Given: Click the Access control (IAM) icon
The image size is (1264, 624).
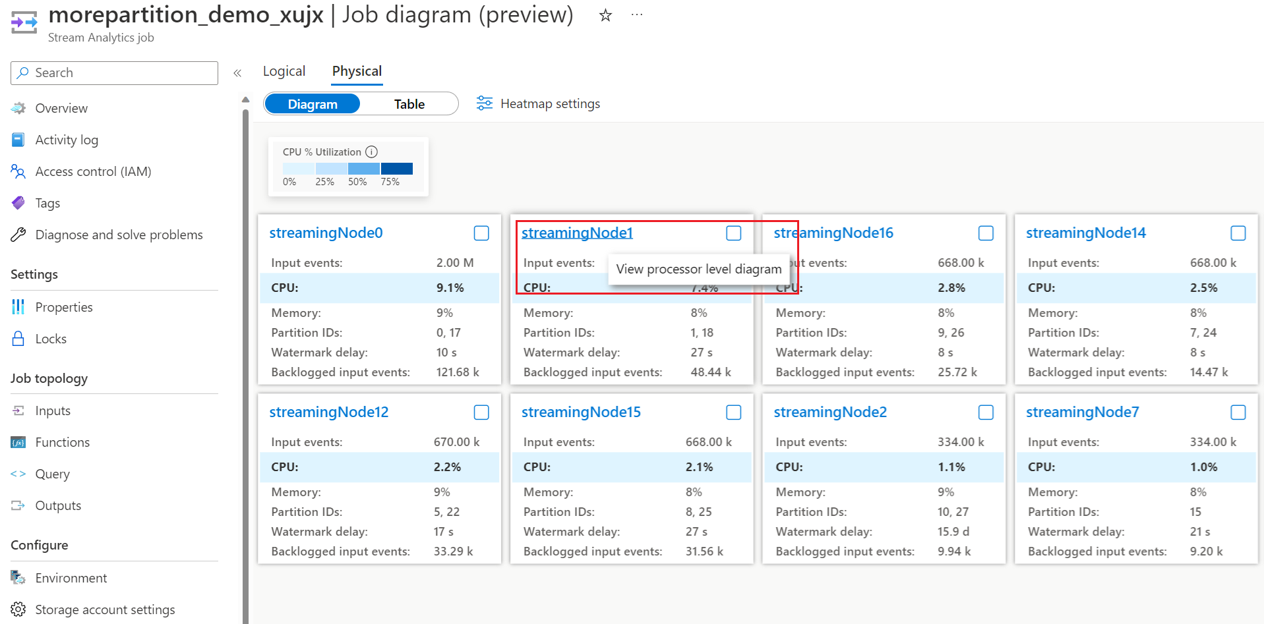Looking at the screenshot, I should [x=18, y=171].
